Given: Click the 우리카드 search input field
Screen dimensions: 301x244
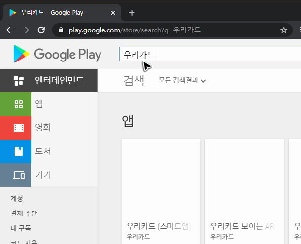Looking at the screenshot, I should 210,54.
